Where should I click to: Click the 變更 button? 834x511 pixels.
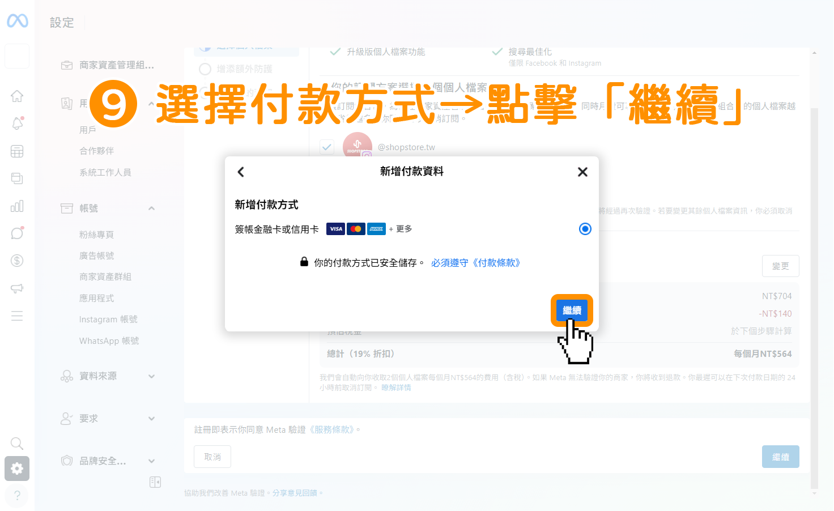coord(781,266)
